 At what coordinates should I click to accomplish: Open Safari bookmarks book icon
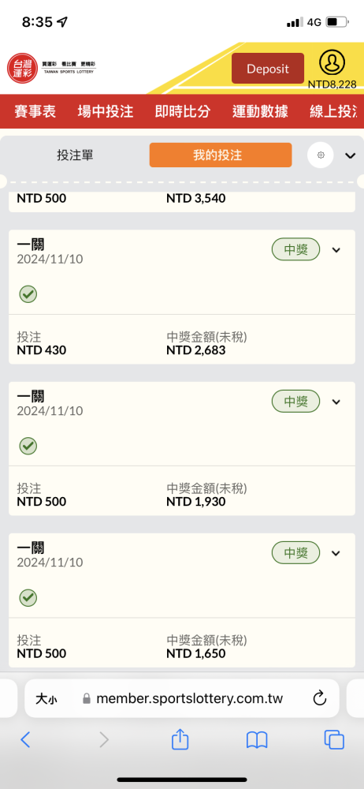pyautogui.click(x=256, y=740)
